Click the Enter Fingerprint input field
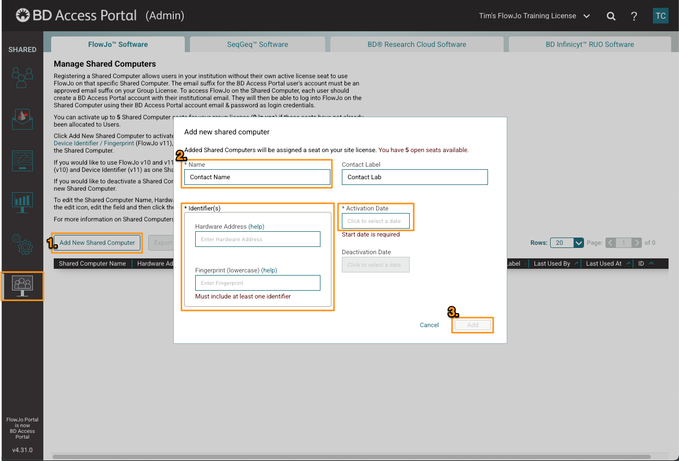Screen dimensions: 679x461 tap(257, 283)
